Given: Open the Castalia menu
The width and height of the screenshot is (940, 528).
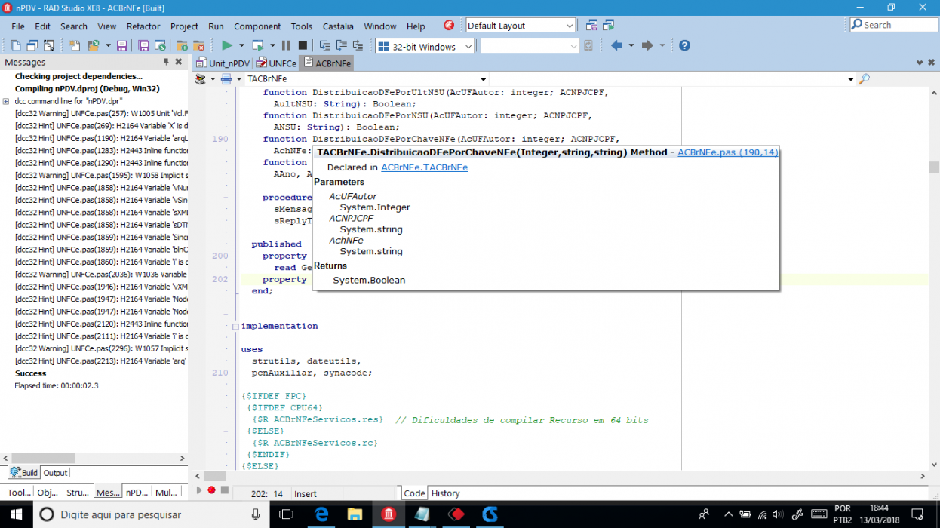Looking at the screenshot, I should 338,26.
